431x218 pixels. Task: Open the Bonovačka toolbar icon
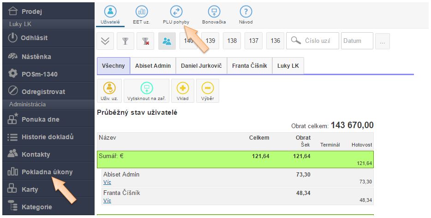(x=214, y=14)
